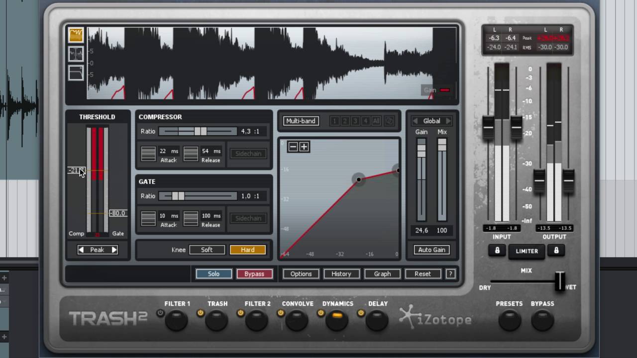Click the compressor Sidechain button
This screenshot has width=637, height=358.
coord(248,154)
